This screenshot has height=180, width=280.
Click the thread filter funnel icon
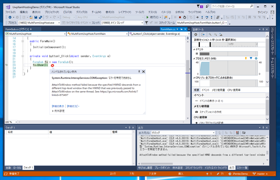147,23
